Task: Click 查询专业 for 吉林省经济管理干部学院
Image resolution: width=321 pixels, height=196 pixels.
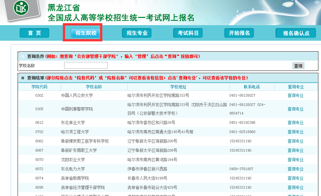Action: tap(295, 188)
